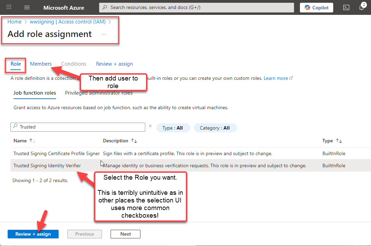
Task: Click the Next button
Action: [x=126, y=234]
